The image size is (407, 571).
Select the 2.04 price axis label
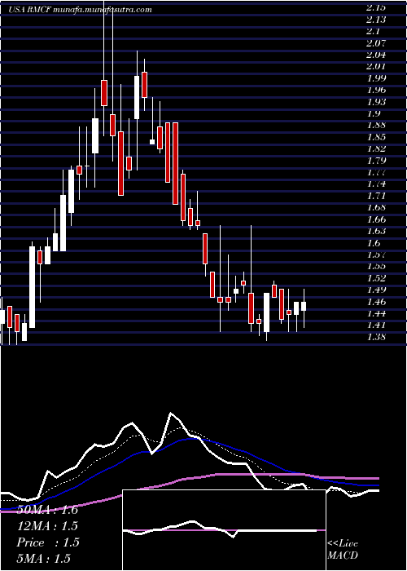click(x=376, y=55)
